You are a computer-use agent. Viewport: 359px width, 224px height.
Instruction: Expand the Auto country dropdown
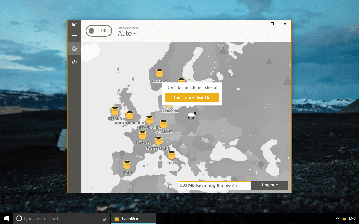click(x=127, y=33)
